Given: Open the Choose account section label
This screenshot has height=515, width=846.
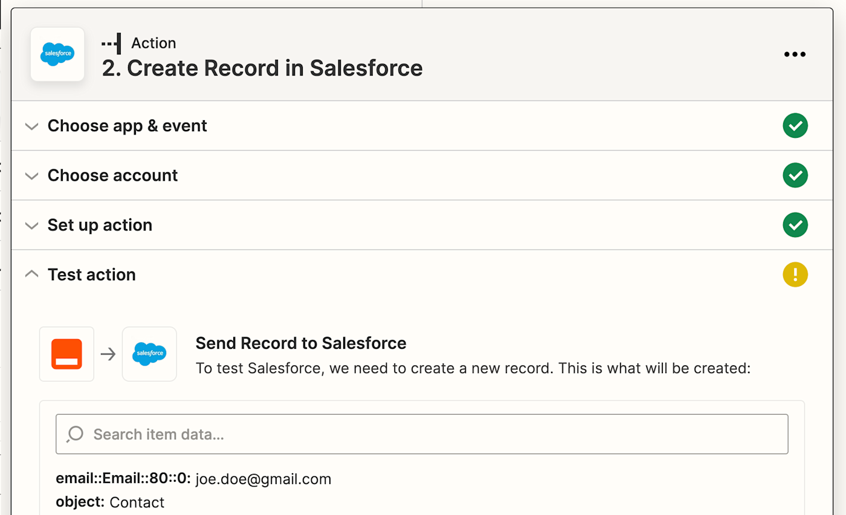Looking at the screenshot, I should [113, 175].
